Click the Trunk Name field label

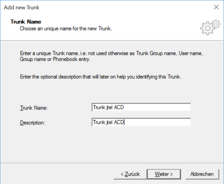point(34,108)
